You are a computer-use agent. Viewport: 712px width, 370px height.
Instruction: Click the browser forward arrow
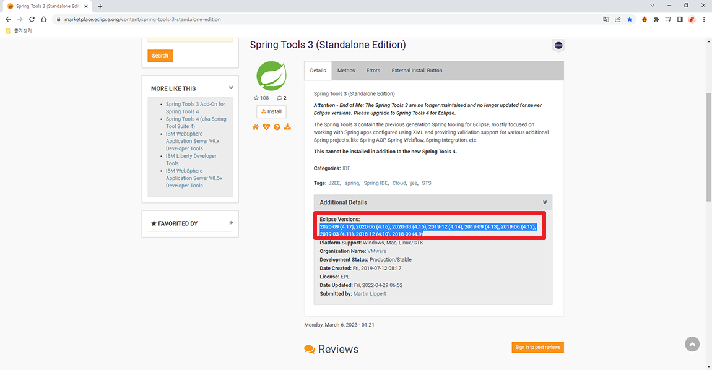coord(20,20)
